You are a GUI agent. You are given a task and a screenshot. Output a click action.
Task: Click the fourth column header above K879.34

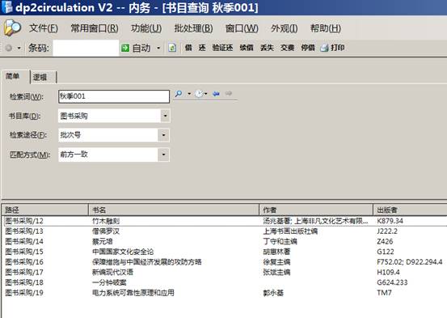tap(411, 210)
